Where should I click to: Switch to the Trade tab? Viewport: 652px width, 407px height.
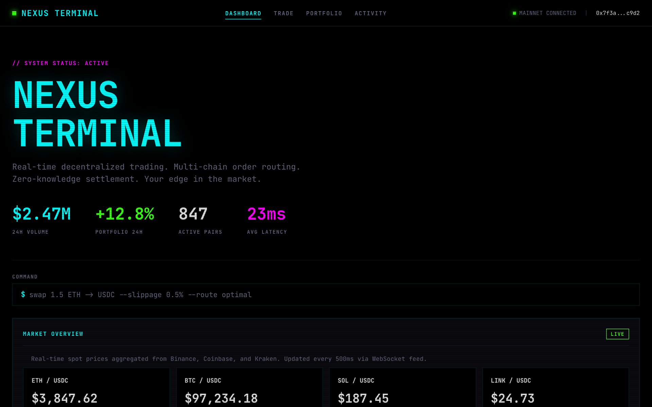click(x=284, y=13)
